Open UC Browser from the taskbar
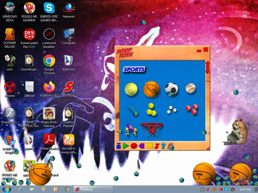Image resolution: width=258 pixels, height=193 pixels. click(x=55, y=189)
